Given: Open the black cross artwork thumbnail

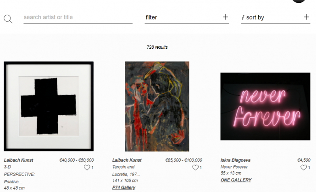Looking at the screenshot, I should tap(49, 107).
